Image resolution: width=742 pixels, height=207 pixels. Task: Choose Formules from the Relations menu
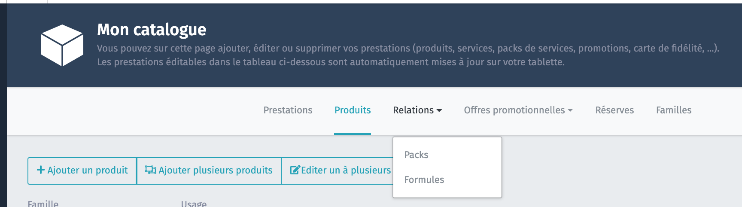424,180
